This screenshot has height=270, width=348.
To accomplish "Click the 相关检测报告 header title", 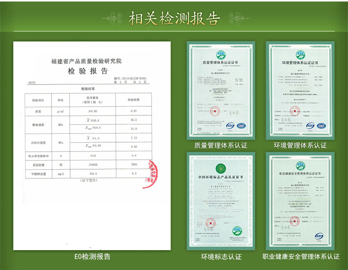I will click(x=174, y=18).
